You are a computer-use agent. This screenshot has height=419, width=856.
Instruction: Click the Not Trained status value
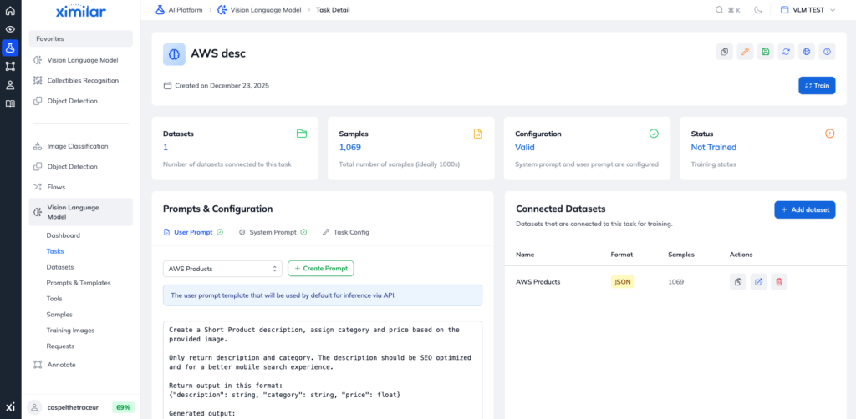(x=714, y=147)
